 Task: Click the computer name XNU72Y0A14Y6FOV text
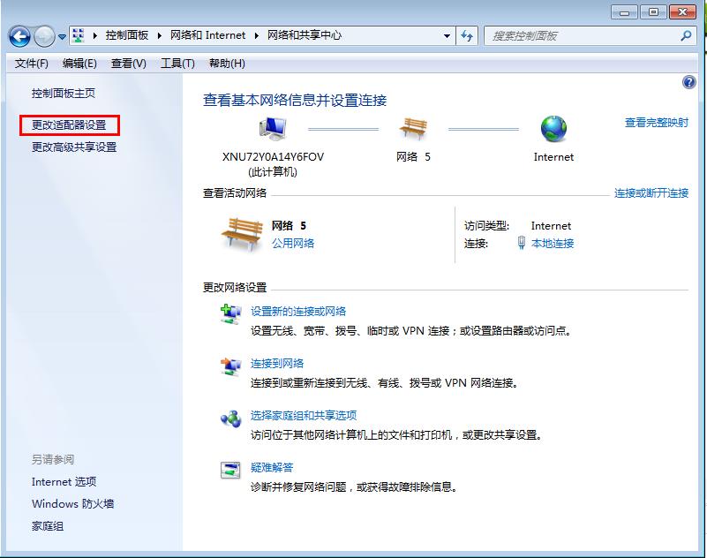tap(273, 157)
